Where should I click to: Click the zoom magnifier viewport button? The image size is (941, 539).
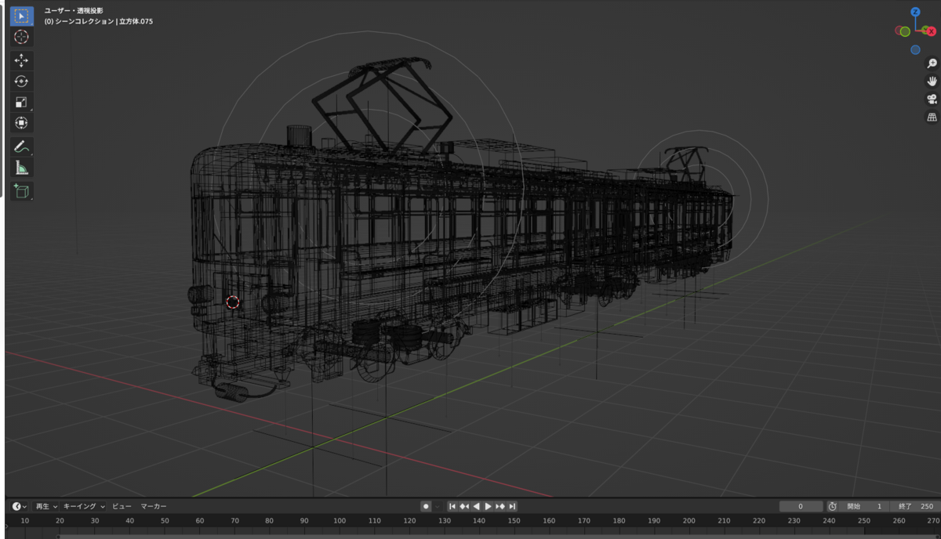pyautogui.click(x=932, y=63)
